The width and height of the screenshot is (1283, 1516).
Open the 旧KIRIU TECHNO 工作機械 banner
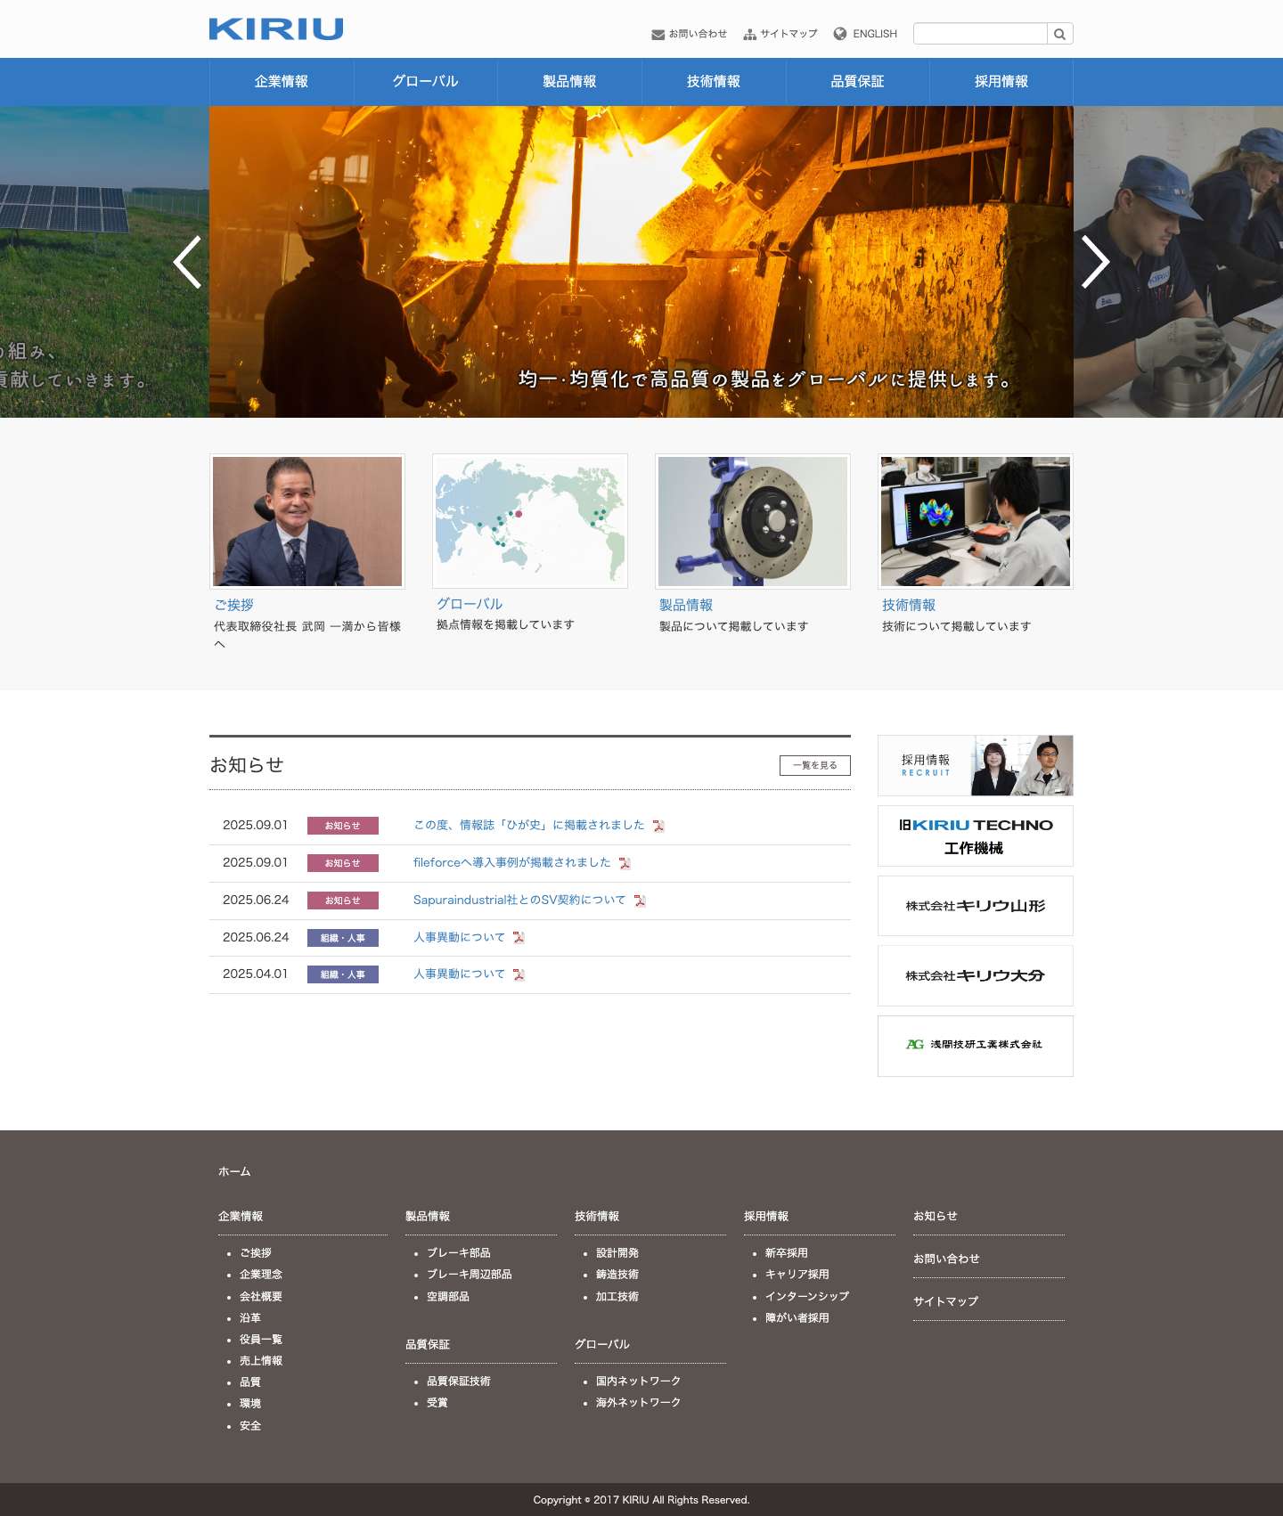(976, 836)
